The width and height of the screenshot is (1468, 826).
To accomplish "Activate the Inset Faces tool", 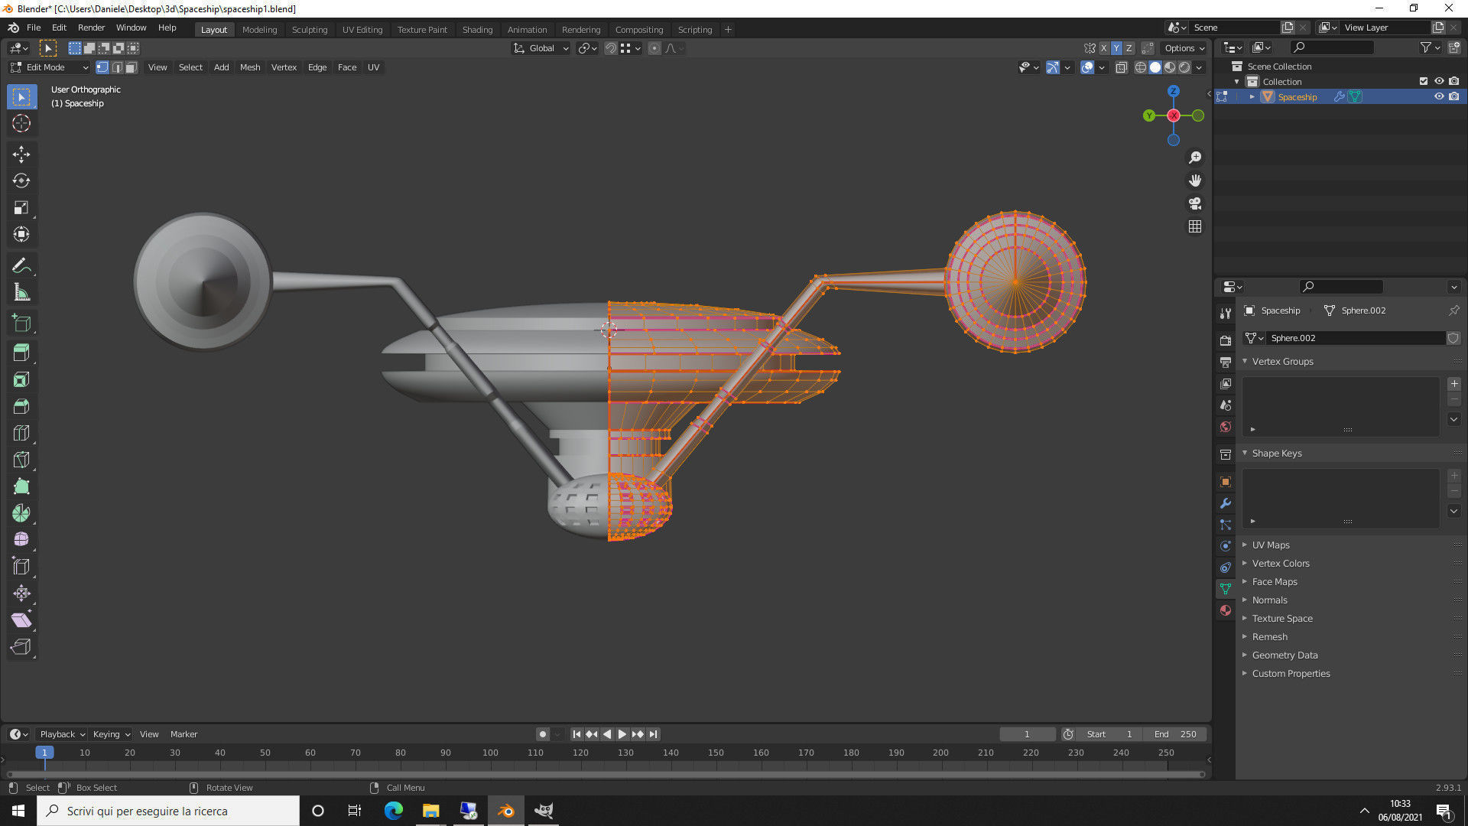I will click(21, 380).
